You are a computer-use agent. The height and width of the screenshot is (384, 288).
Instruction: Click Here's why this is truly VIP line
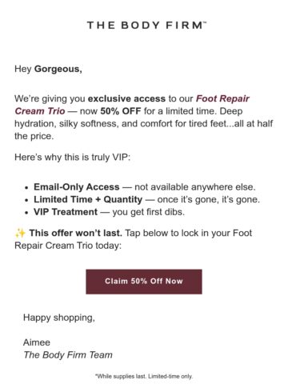(x=73, y=157)
